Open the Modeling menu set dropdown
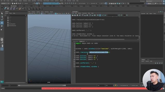Image resolution: width=165 pixels, height=92 pixels. [5, 3]
